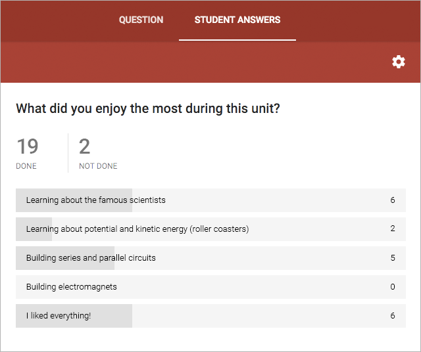Click response count 6 for 'I liked everything!'
The image size is (421, 352).
pyautogui.click(x=393, y=316)
